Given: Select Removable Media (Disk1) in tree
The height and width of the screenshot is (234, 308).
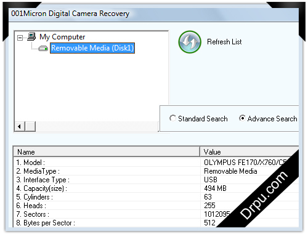Looking at the screenshot, I should point(92,48).
